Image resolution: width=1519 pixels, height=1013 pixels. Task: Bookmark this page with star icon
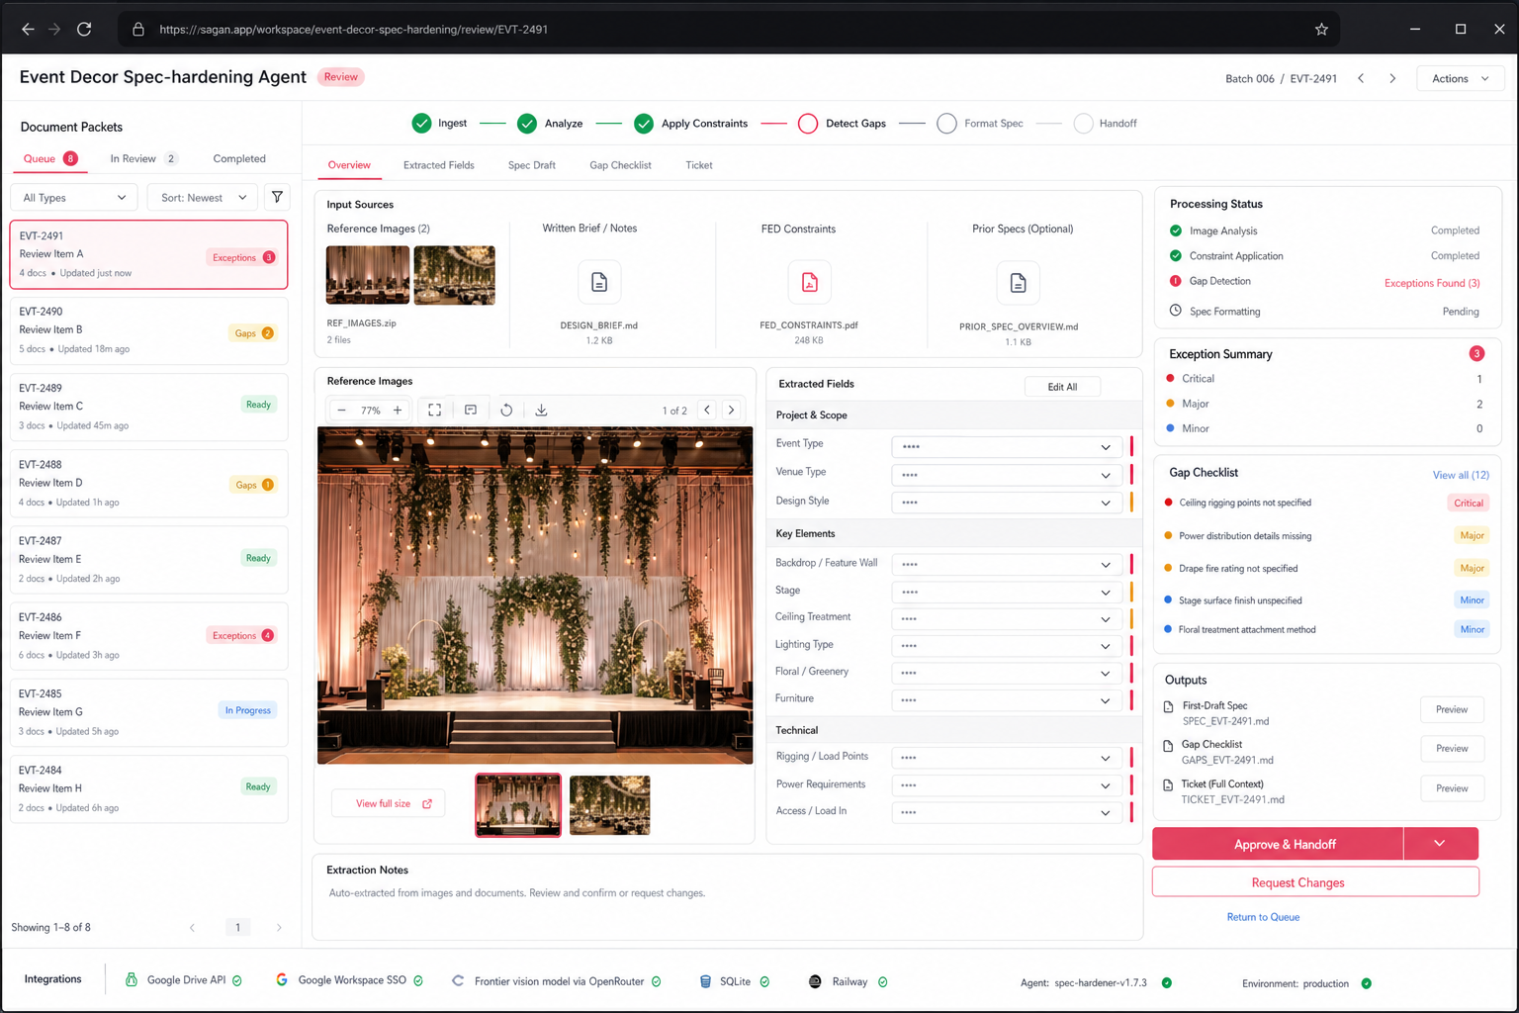click(1321, 30)
